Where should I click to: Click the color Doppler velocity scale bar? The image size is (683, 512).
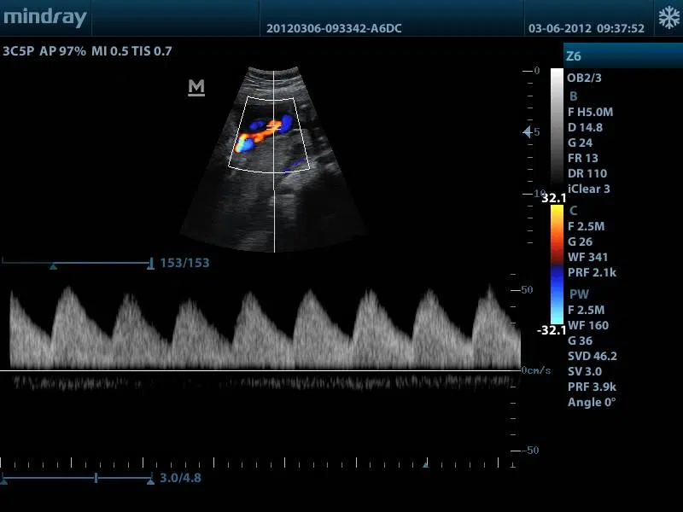point(556,265)
